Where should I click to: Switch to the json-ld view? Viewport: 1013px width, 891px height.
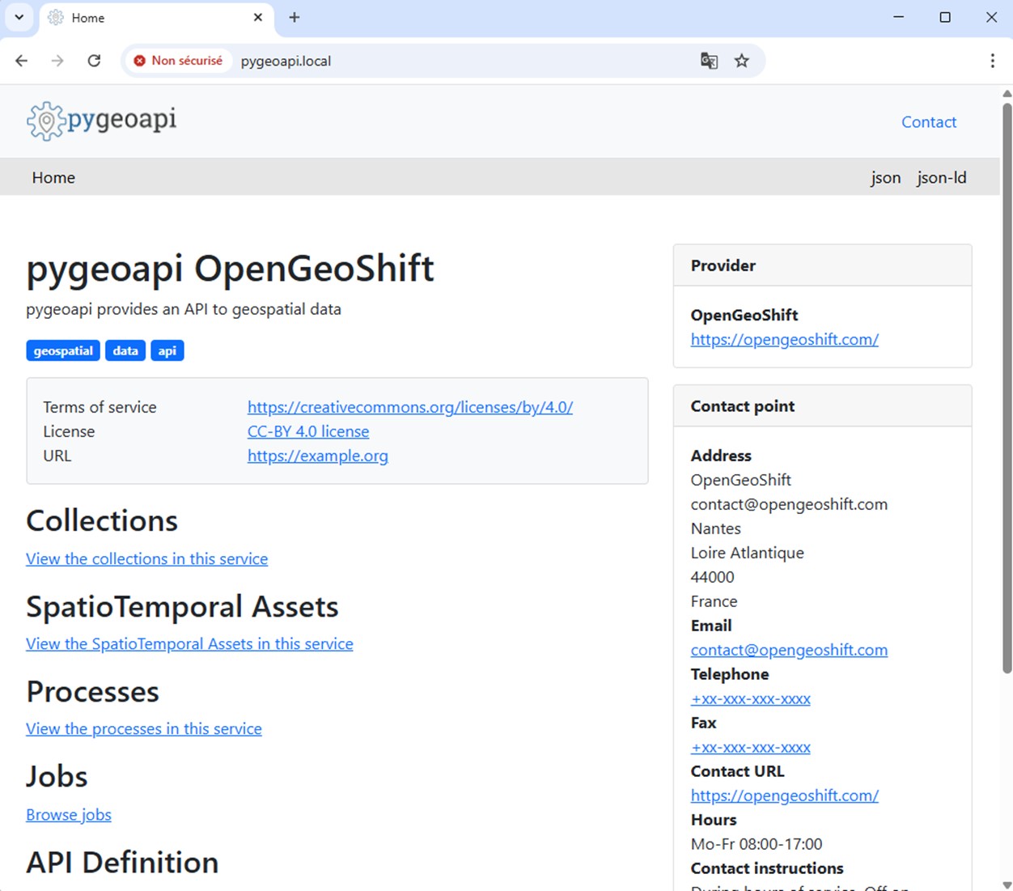click(x=941, y=177)
